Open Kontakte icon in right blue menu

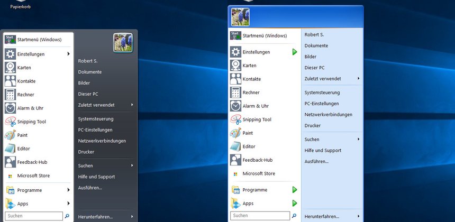(235, 79)
